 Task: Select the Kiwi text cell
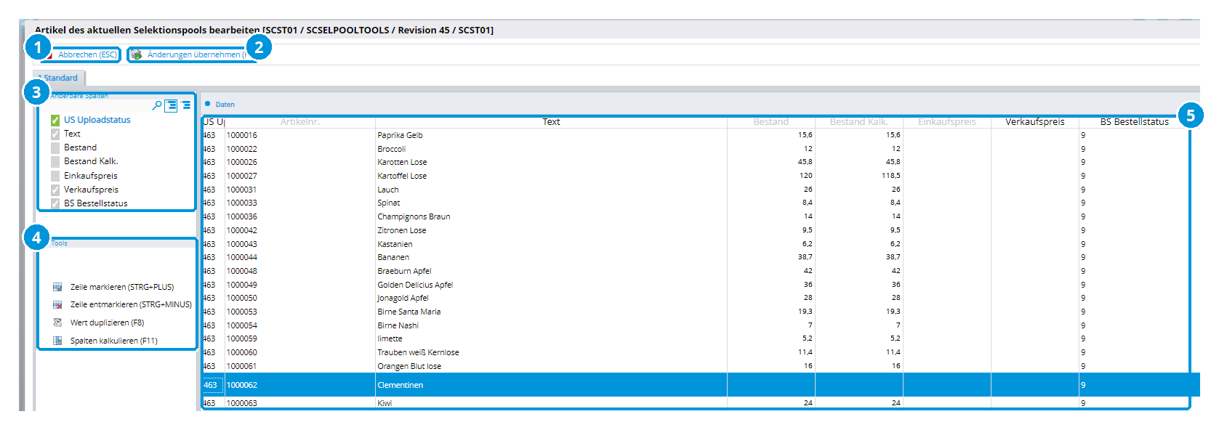(385, 403)
